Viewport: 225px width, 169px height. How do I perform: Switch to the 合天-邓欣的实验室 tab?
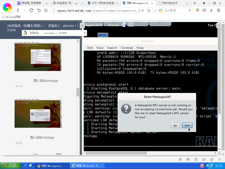pos(103,3)
